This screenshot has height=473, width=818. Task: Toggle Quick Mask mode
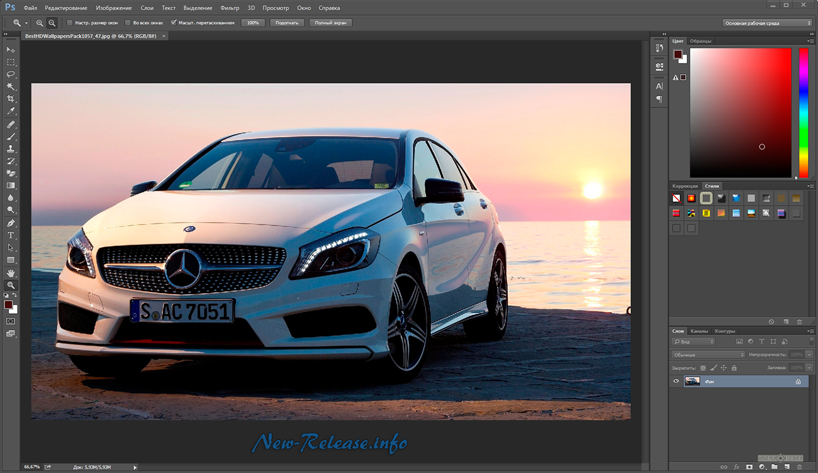click(x=11, y=321)
